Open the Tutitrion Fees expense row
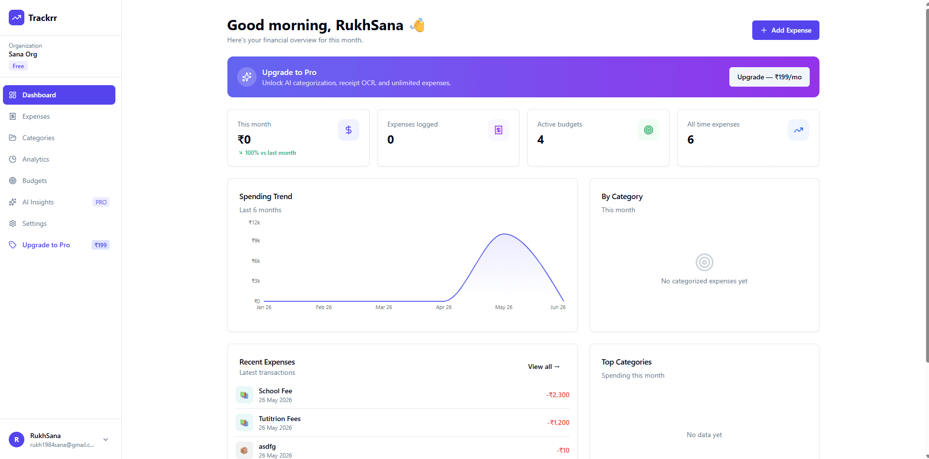The height and width of the screenshot is (459, 929). pyautogui.click(x=403, y=422)
